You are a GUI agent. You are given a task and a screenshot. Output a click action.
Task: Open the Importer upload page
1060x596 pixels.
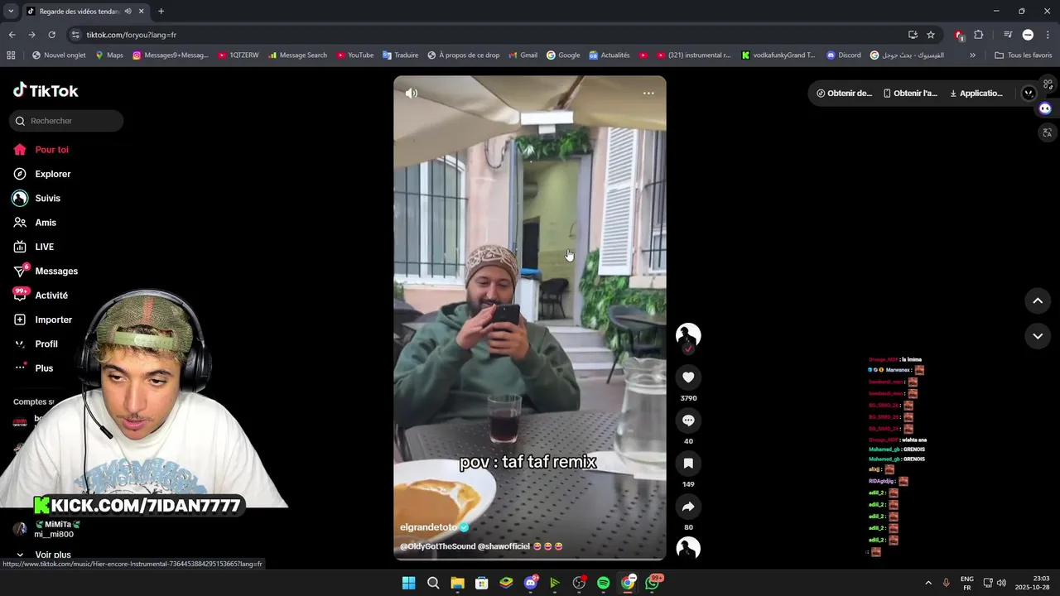click(x=43, y=320)
